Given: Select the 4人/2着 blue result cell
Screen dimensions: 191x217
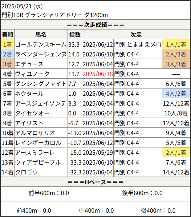Looking at the screenshot, I should tap(176, 94).
